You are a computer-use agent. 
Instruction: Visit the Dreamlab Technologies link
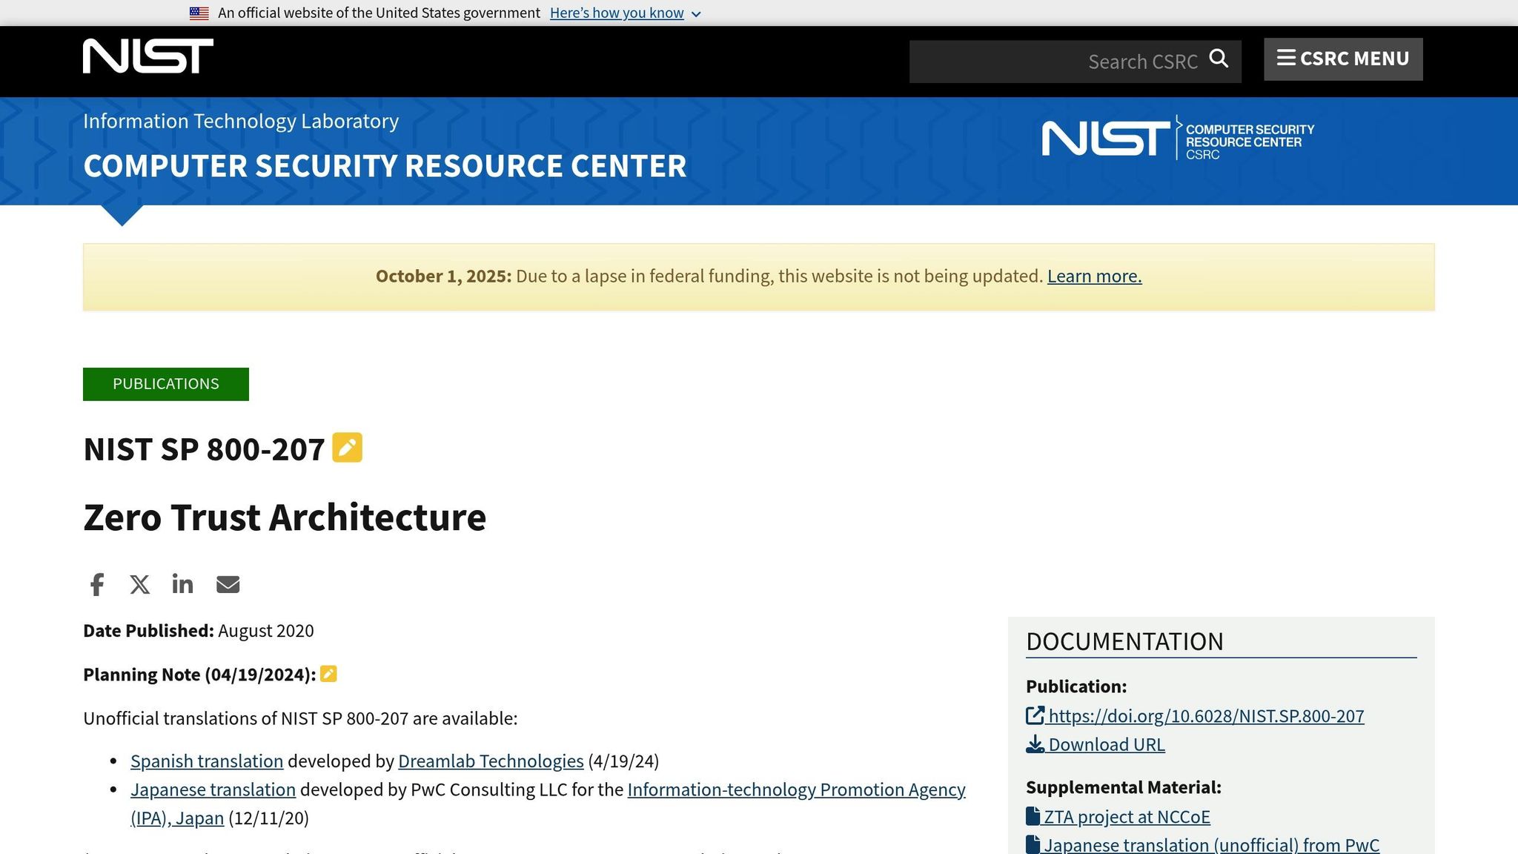(491, 761)
